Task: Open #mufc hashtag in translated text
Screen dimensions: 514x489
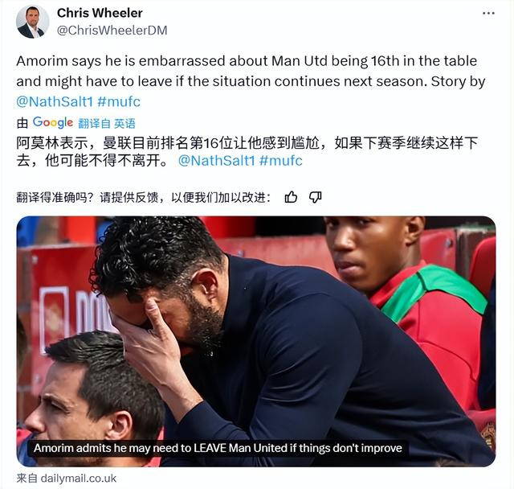Action: (x=280, y=161)
